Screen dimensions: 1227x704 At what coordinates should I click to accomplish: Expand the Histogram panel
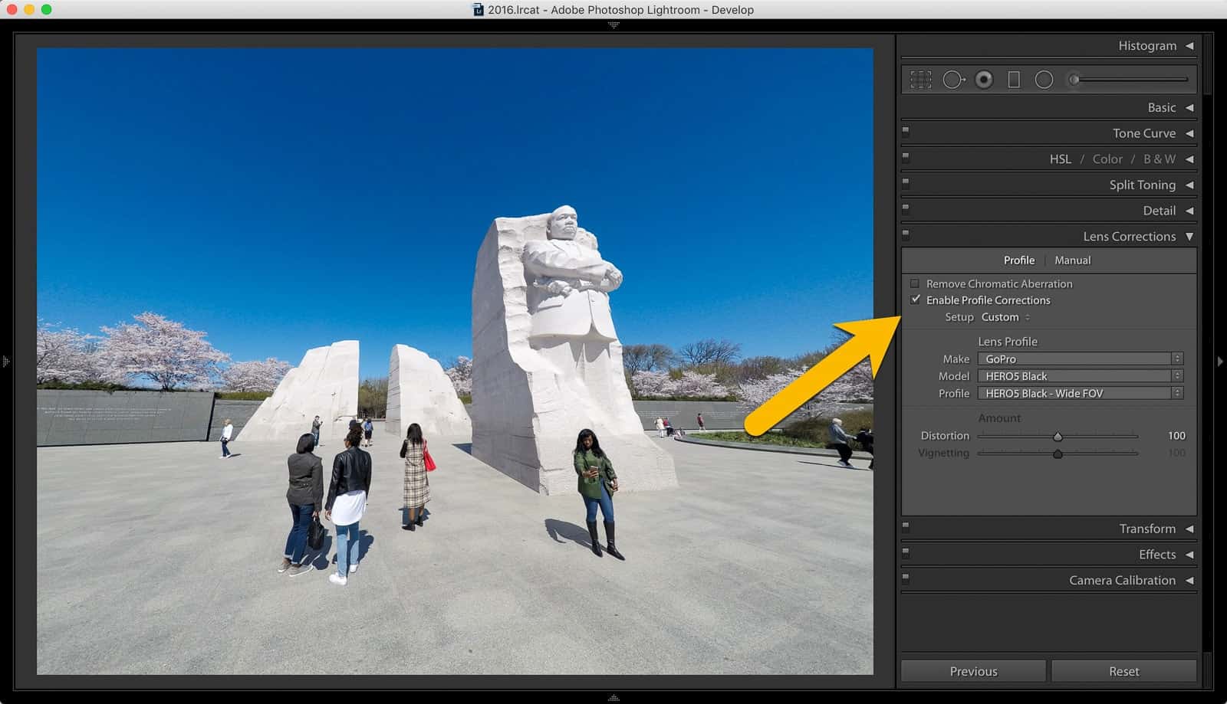[1189, 46]
